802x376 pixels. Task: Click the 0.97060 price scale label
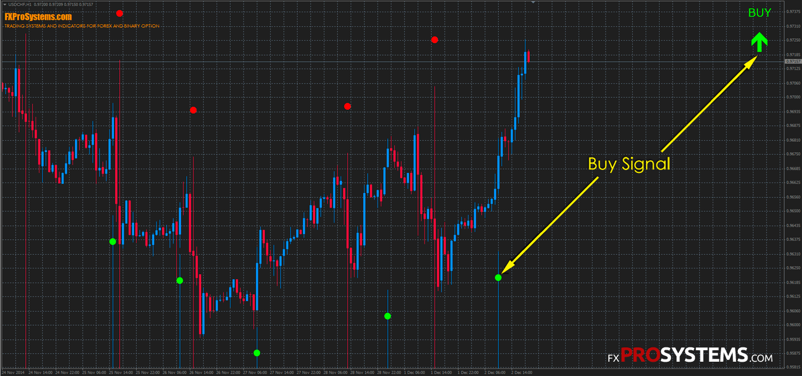(x=793, y=84)
